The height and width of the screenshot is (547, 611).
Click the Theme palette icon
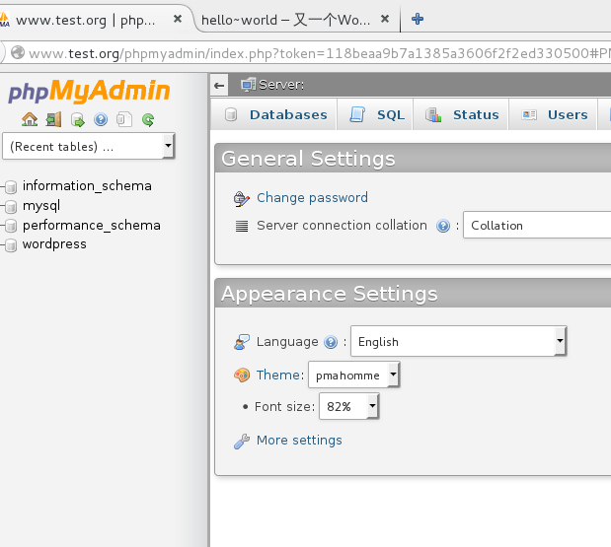click(242, 376)
